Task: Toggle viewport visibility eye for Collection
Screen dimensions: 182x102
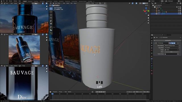Action: pos(179,7)
